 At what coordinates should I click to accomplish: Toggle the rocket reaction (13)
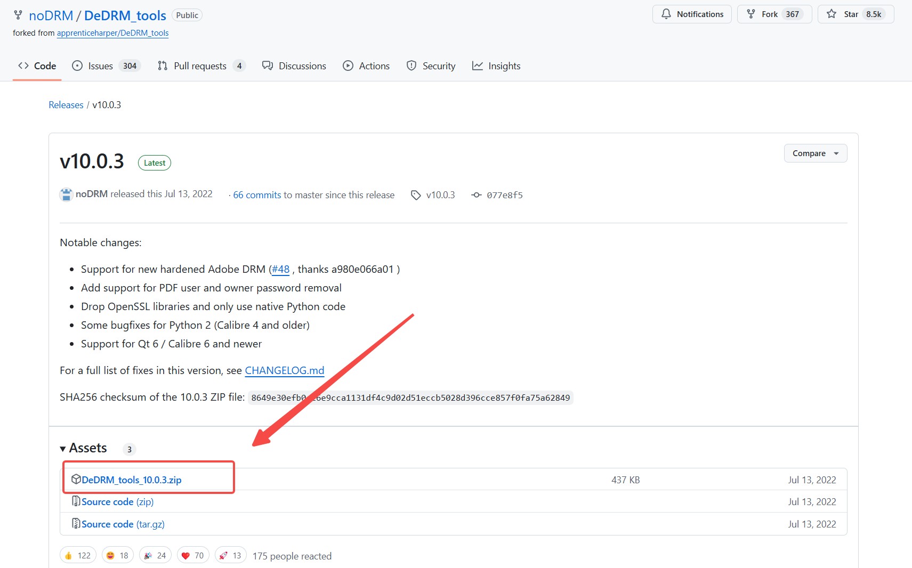click(x=231, y=556)
